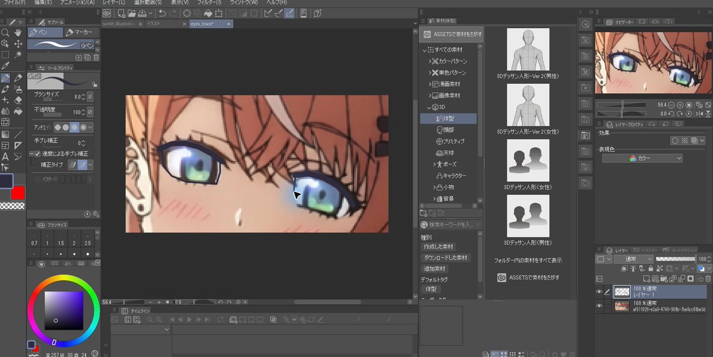Click navigator zoom out minus icon

pos(671,105)
